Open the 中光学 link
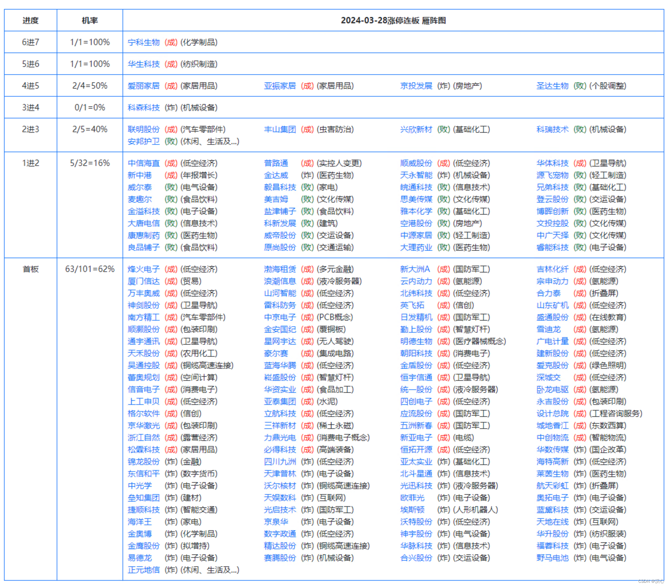670x587 pixels. tap(140, 486)
